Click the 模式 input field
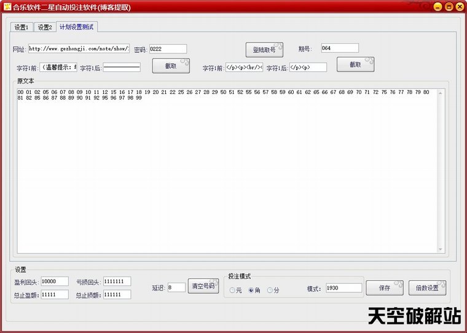 (x=343, y=288)
